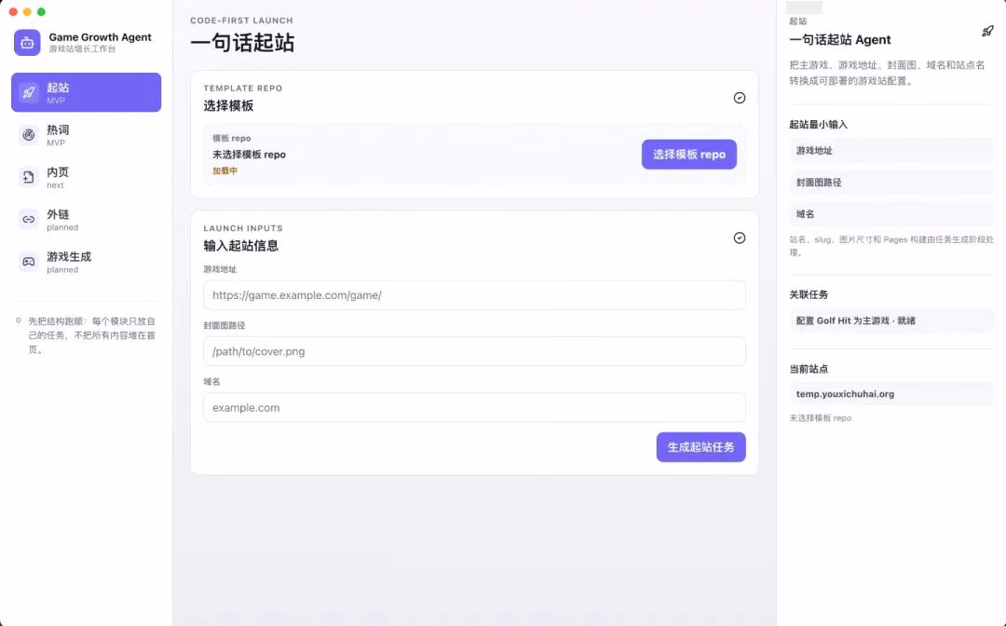Click the gamepad icon beside 游戏生成

pyautogui.click(x=28, y=262)
